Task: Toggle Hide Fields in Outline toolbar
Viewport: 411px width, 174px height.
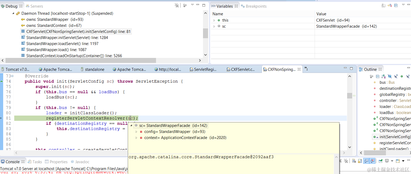Action: coord(389,76)
